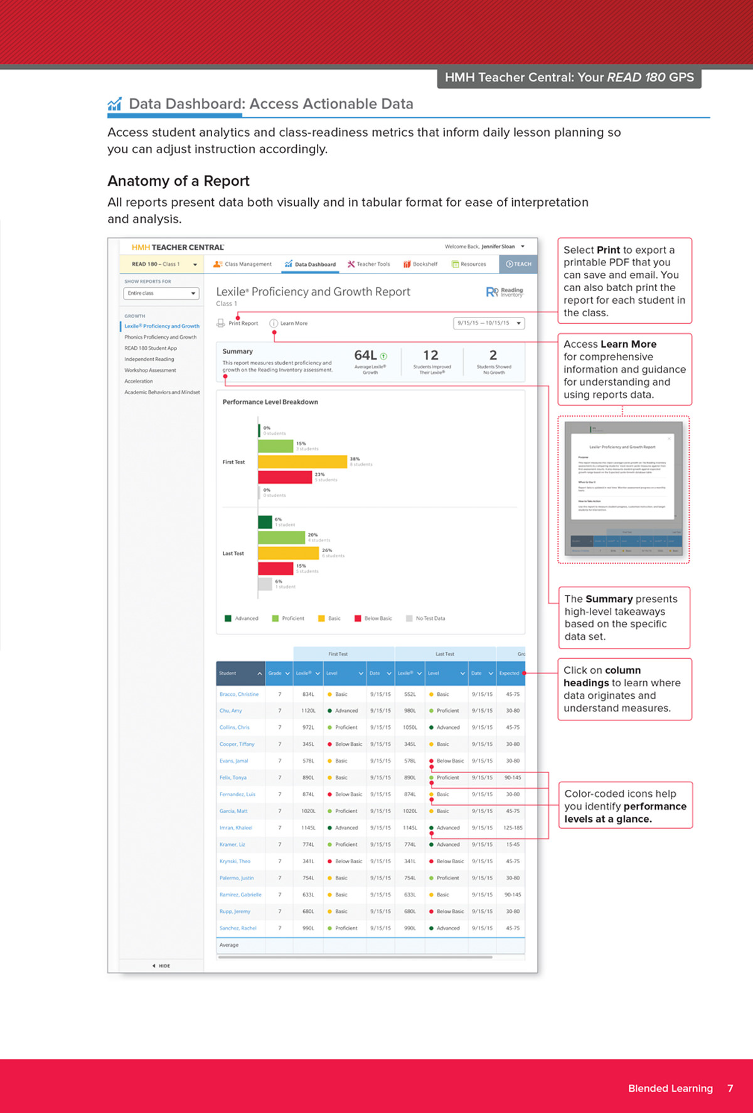Open student Bracco, Christine link
Viewport: 753px width, 1113px height.
[238, 694]
